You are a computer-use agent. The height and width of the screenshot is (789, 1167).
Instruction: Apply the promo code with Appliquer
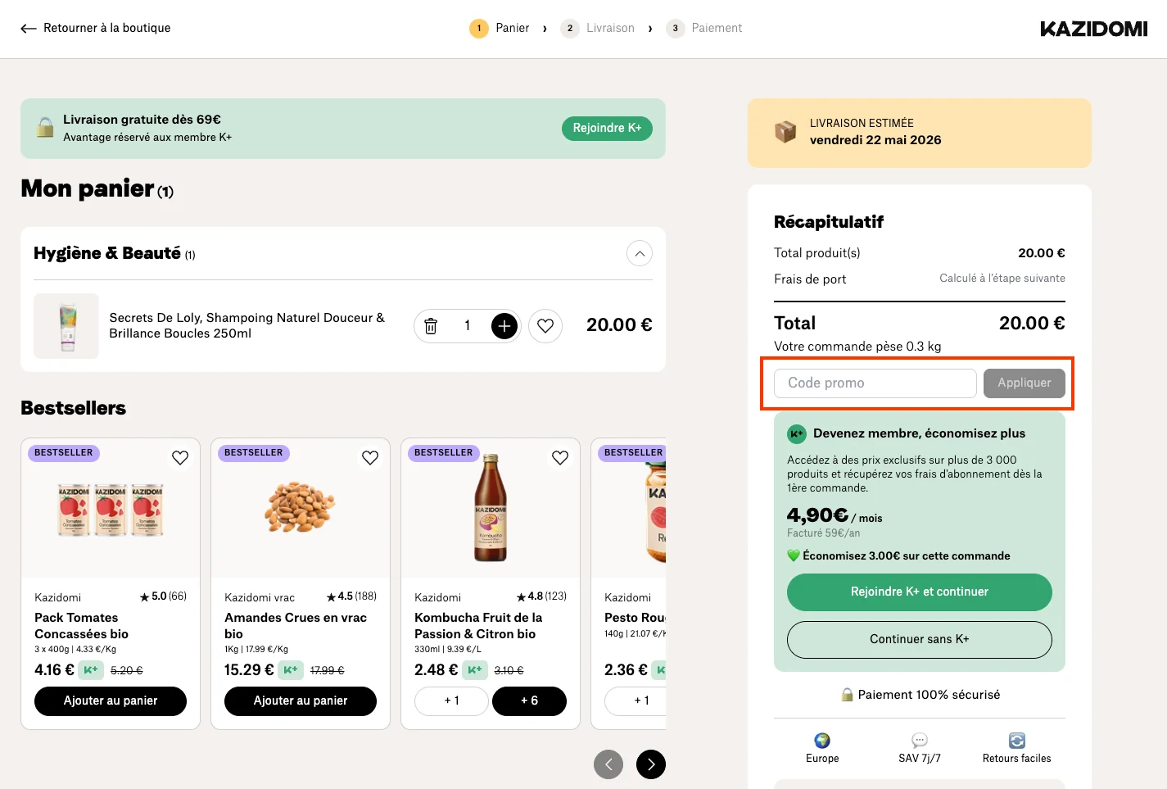coord(1025,383)
